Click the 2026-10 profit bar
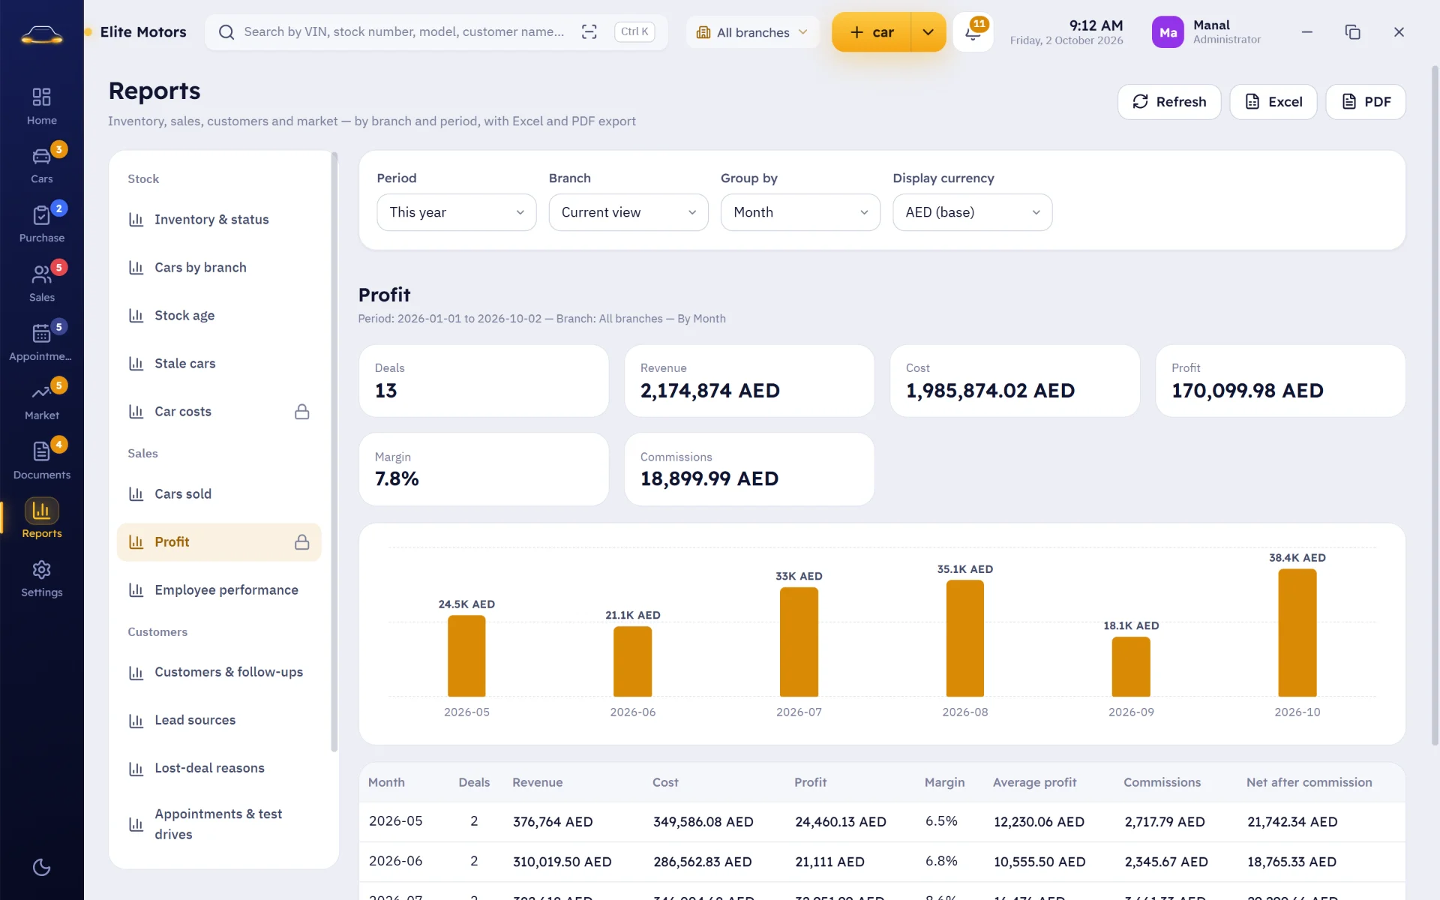This screenshot has height=900, width=1440. point(1297,633)
